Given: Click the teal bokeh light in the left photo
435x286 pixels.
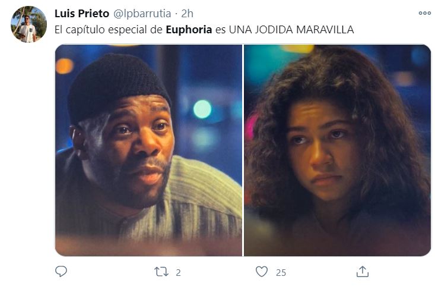Looking at the screenshot, I should [202, 109].
